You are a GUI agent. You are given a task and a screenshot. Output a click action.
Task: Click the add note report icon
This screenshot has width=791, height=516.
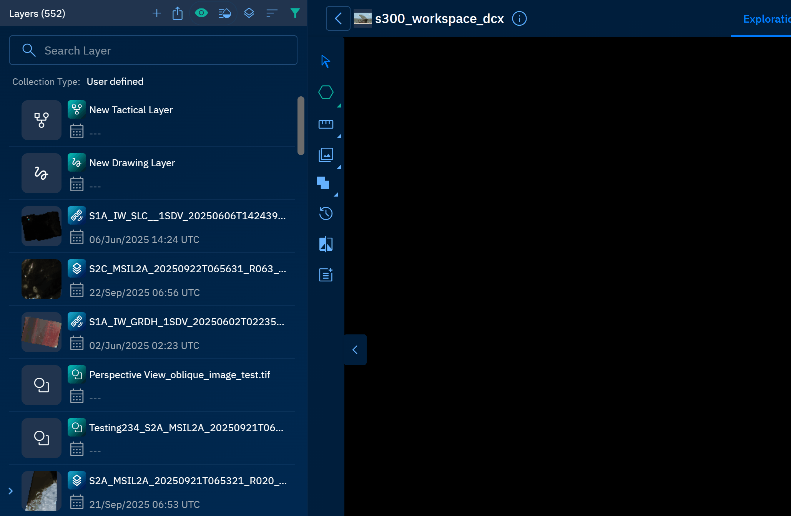[326, 275]
